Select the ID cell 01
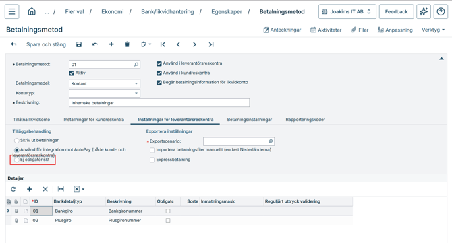 tap(41, 211)
